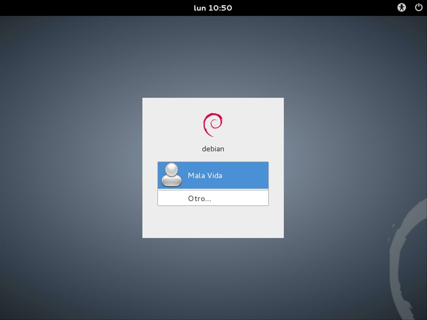Click the debian hostname label

213,149
